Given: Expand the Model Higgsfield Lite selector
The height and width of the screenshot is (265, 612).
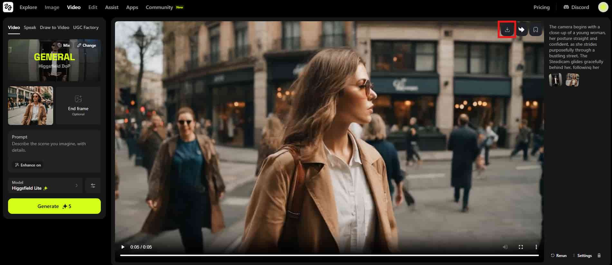Looking at the screenshot, I should (45, 185).
